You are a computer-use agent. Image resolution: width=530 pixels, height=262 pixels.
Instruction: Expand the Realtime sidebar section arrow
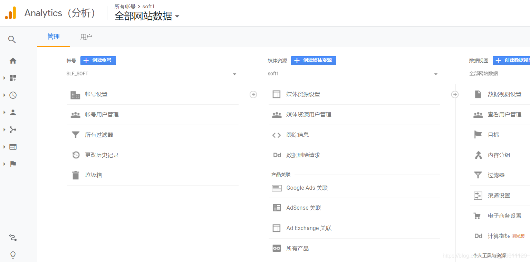tap(4, 95)
